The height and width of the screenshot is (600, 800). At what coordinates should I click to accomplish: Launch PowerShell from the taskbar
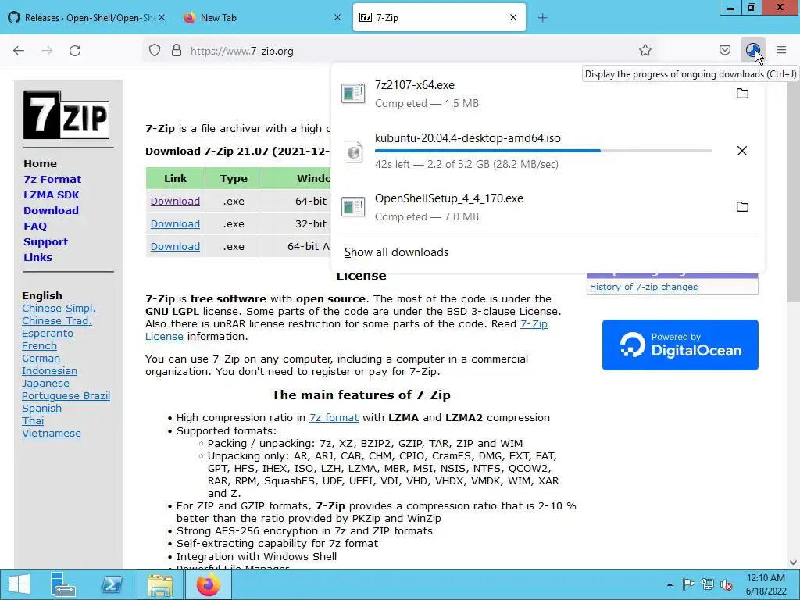111,584
